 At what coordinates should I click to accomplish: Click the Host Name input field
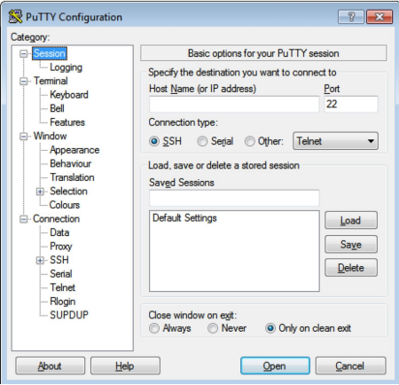pyautogui.click(x=234, y=104)
